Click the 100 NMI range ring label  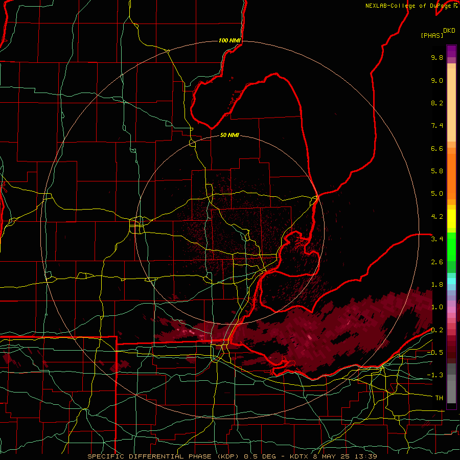[229, 40]
